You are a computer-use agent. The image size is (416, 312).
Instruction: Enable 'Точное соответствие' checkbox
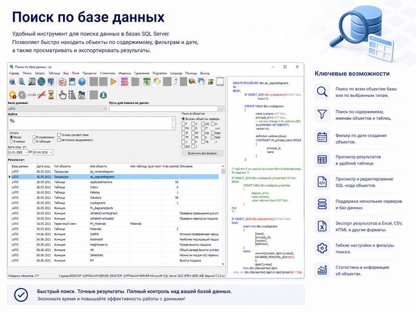click(59, 135)
